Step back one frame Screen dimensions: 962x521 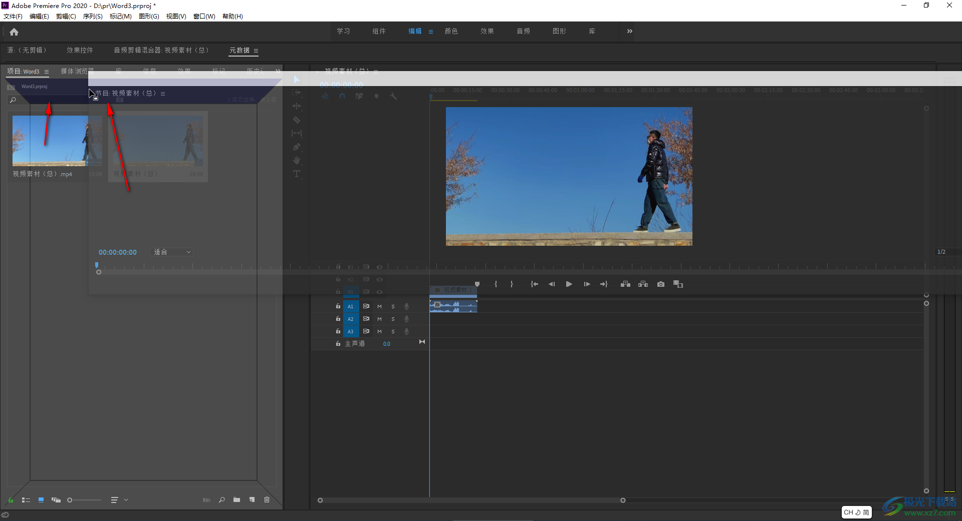coord(552,284)
